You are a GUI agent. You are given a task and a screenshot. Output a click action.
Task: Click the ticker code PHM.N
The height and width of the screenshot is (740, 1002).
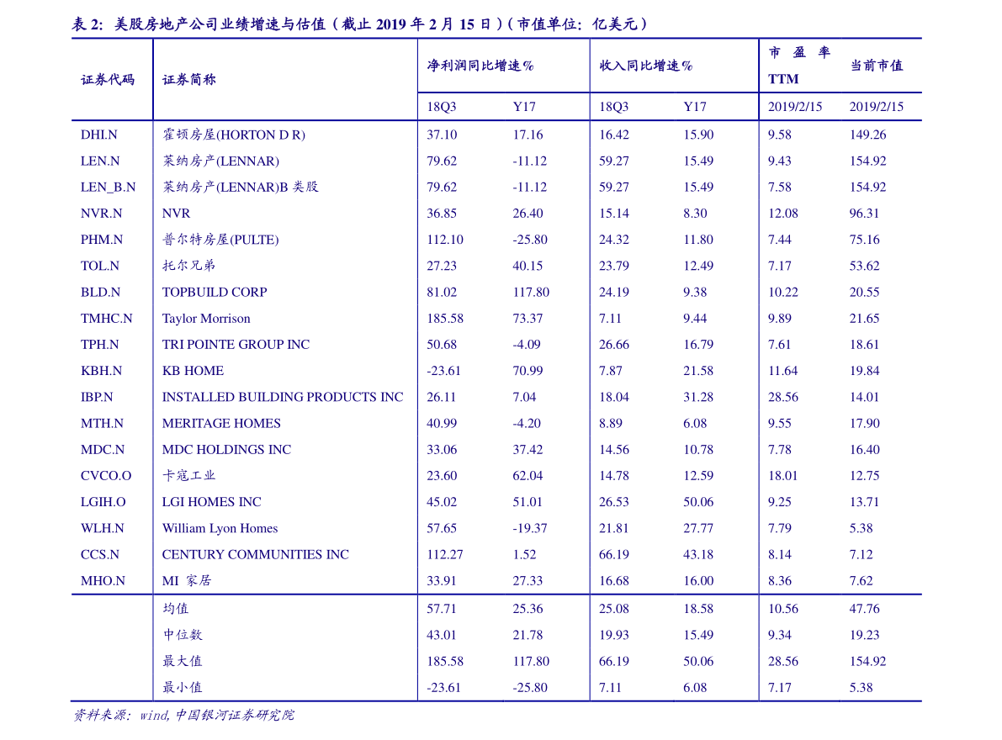(102, 240)
